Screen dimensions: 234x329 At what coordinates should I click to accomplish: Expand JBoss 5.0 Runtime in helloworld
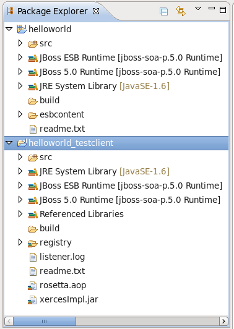tap(20, 72)
